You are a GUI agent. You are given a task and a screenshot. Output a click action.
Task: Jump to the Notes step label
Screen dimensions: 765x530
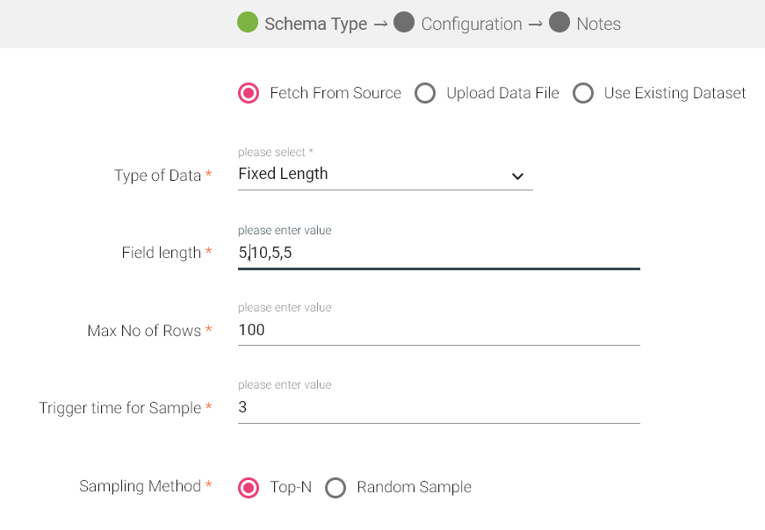[x=599, y=25]
